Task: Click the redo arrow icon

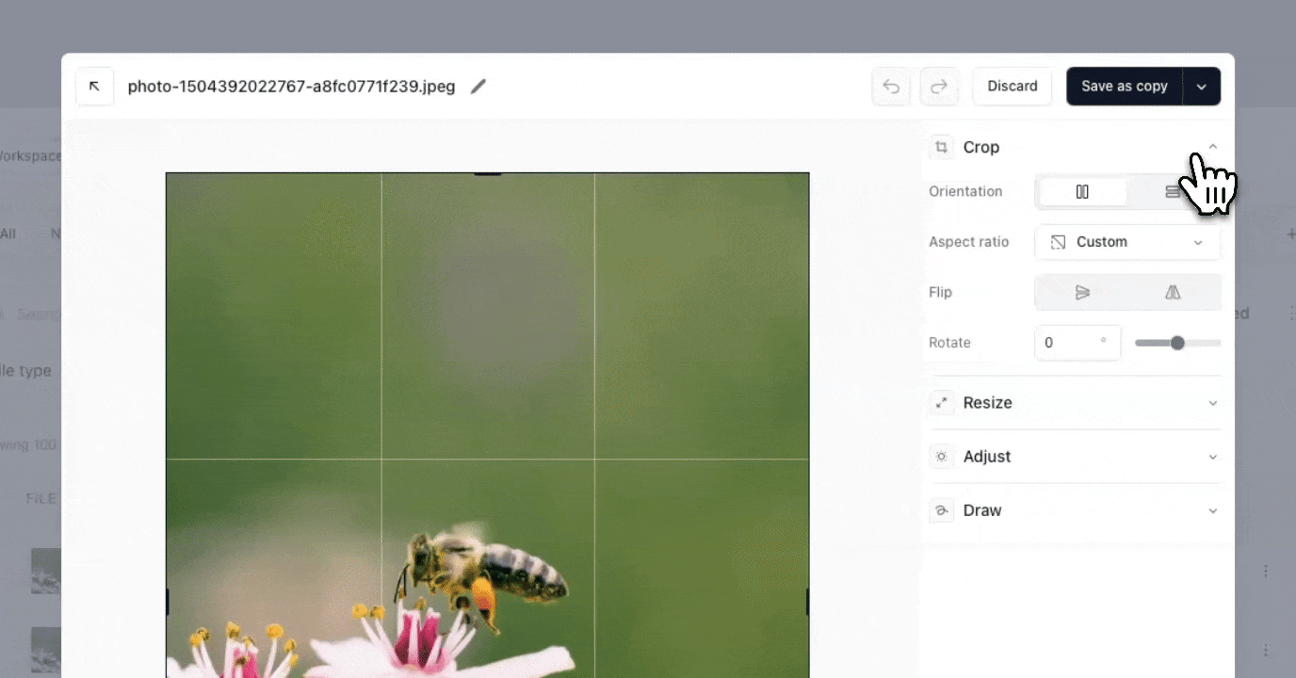Action: click(939, 86)
